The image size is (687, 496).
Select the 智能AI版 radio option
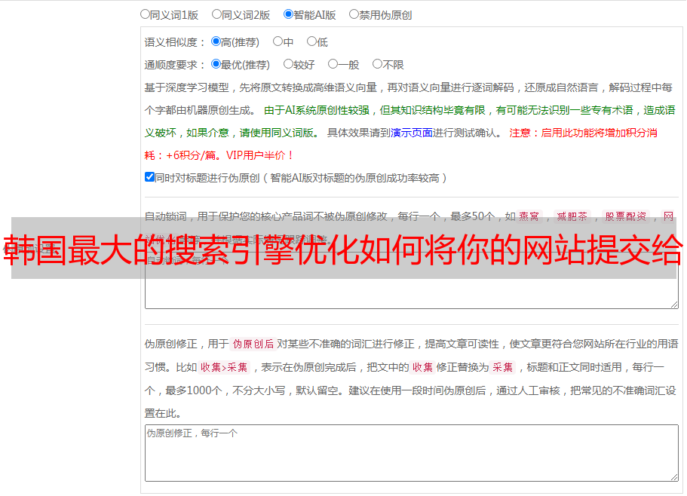pos(288,14)
